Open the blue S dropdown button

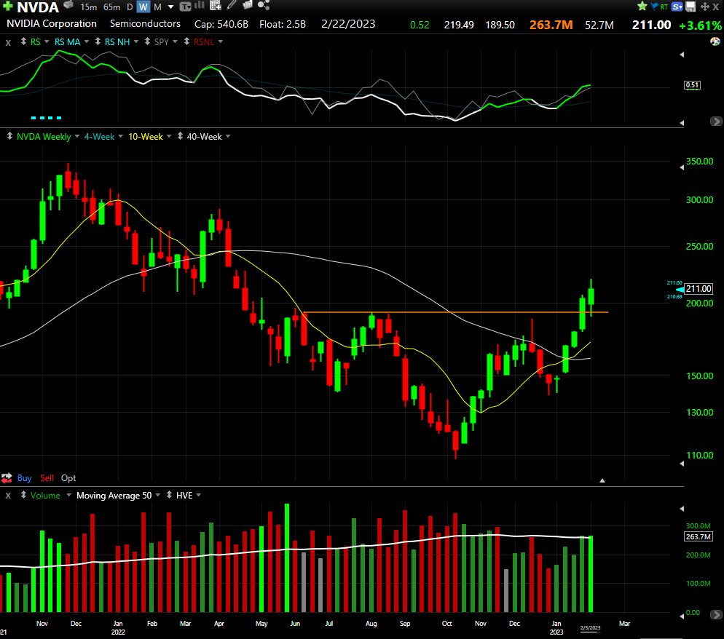pos(677,7)
